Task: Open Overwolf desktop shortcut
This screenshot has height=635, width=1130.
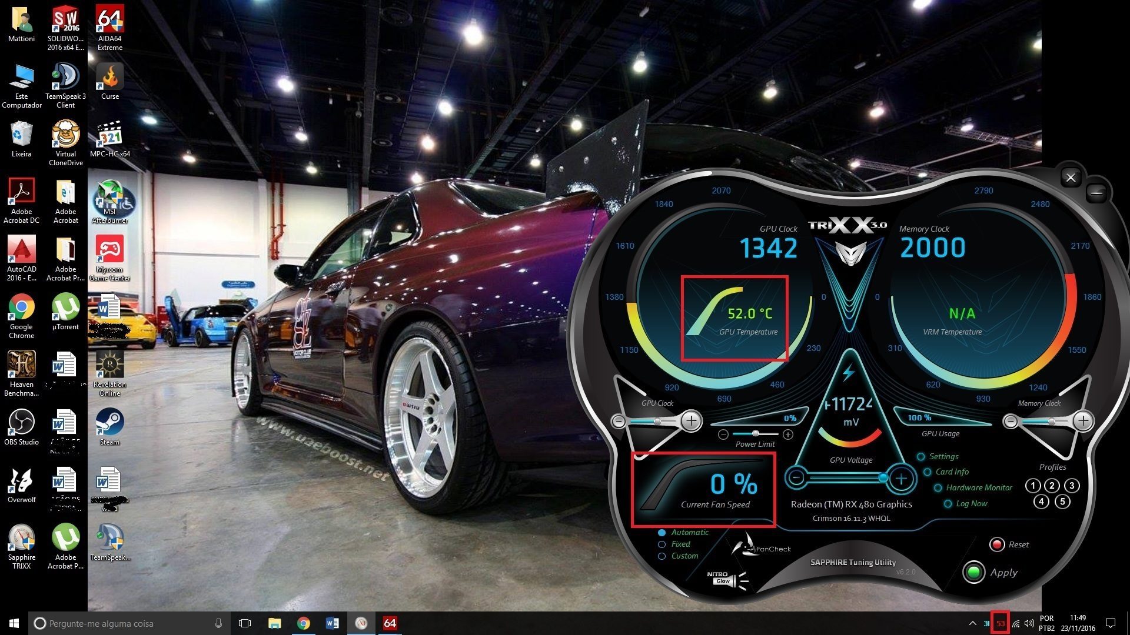Action: click(21, 484)
